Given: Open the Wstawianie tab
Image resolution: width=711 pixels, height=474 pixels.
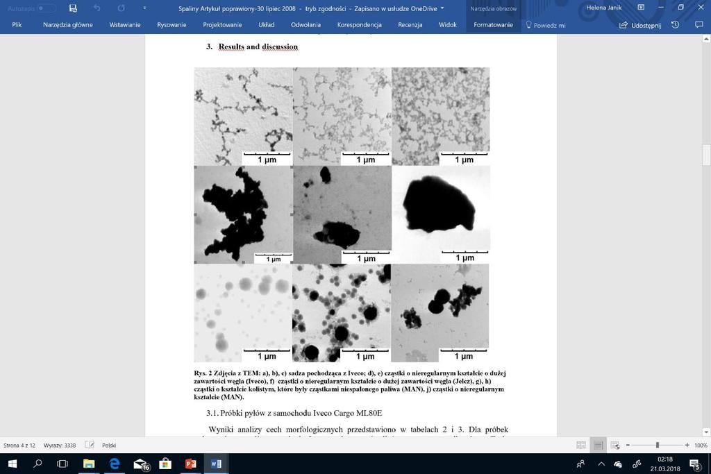Looking at the screenshot, I should 125,25.
